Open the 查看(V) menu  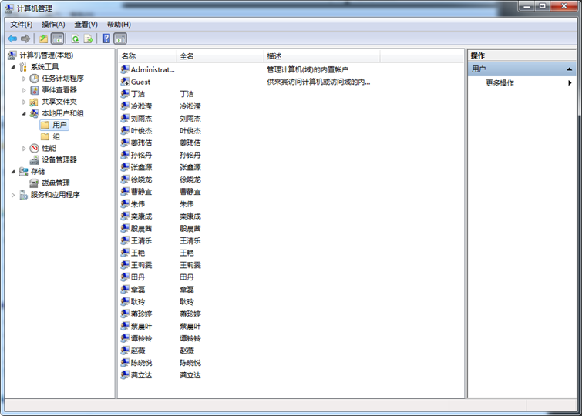click(86, 25)
